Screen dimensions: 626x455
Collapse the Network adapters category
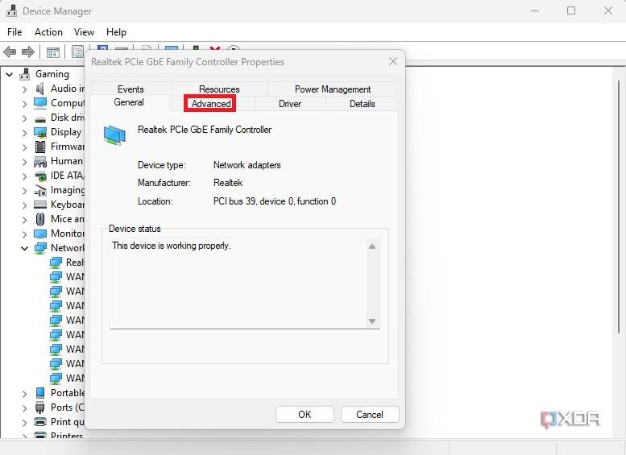point(25,248)
